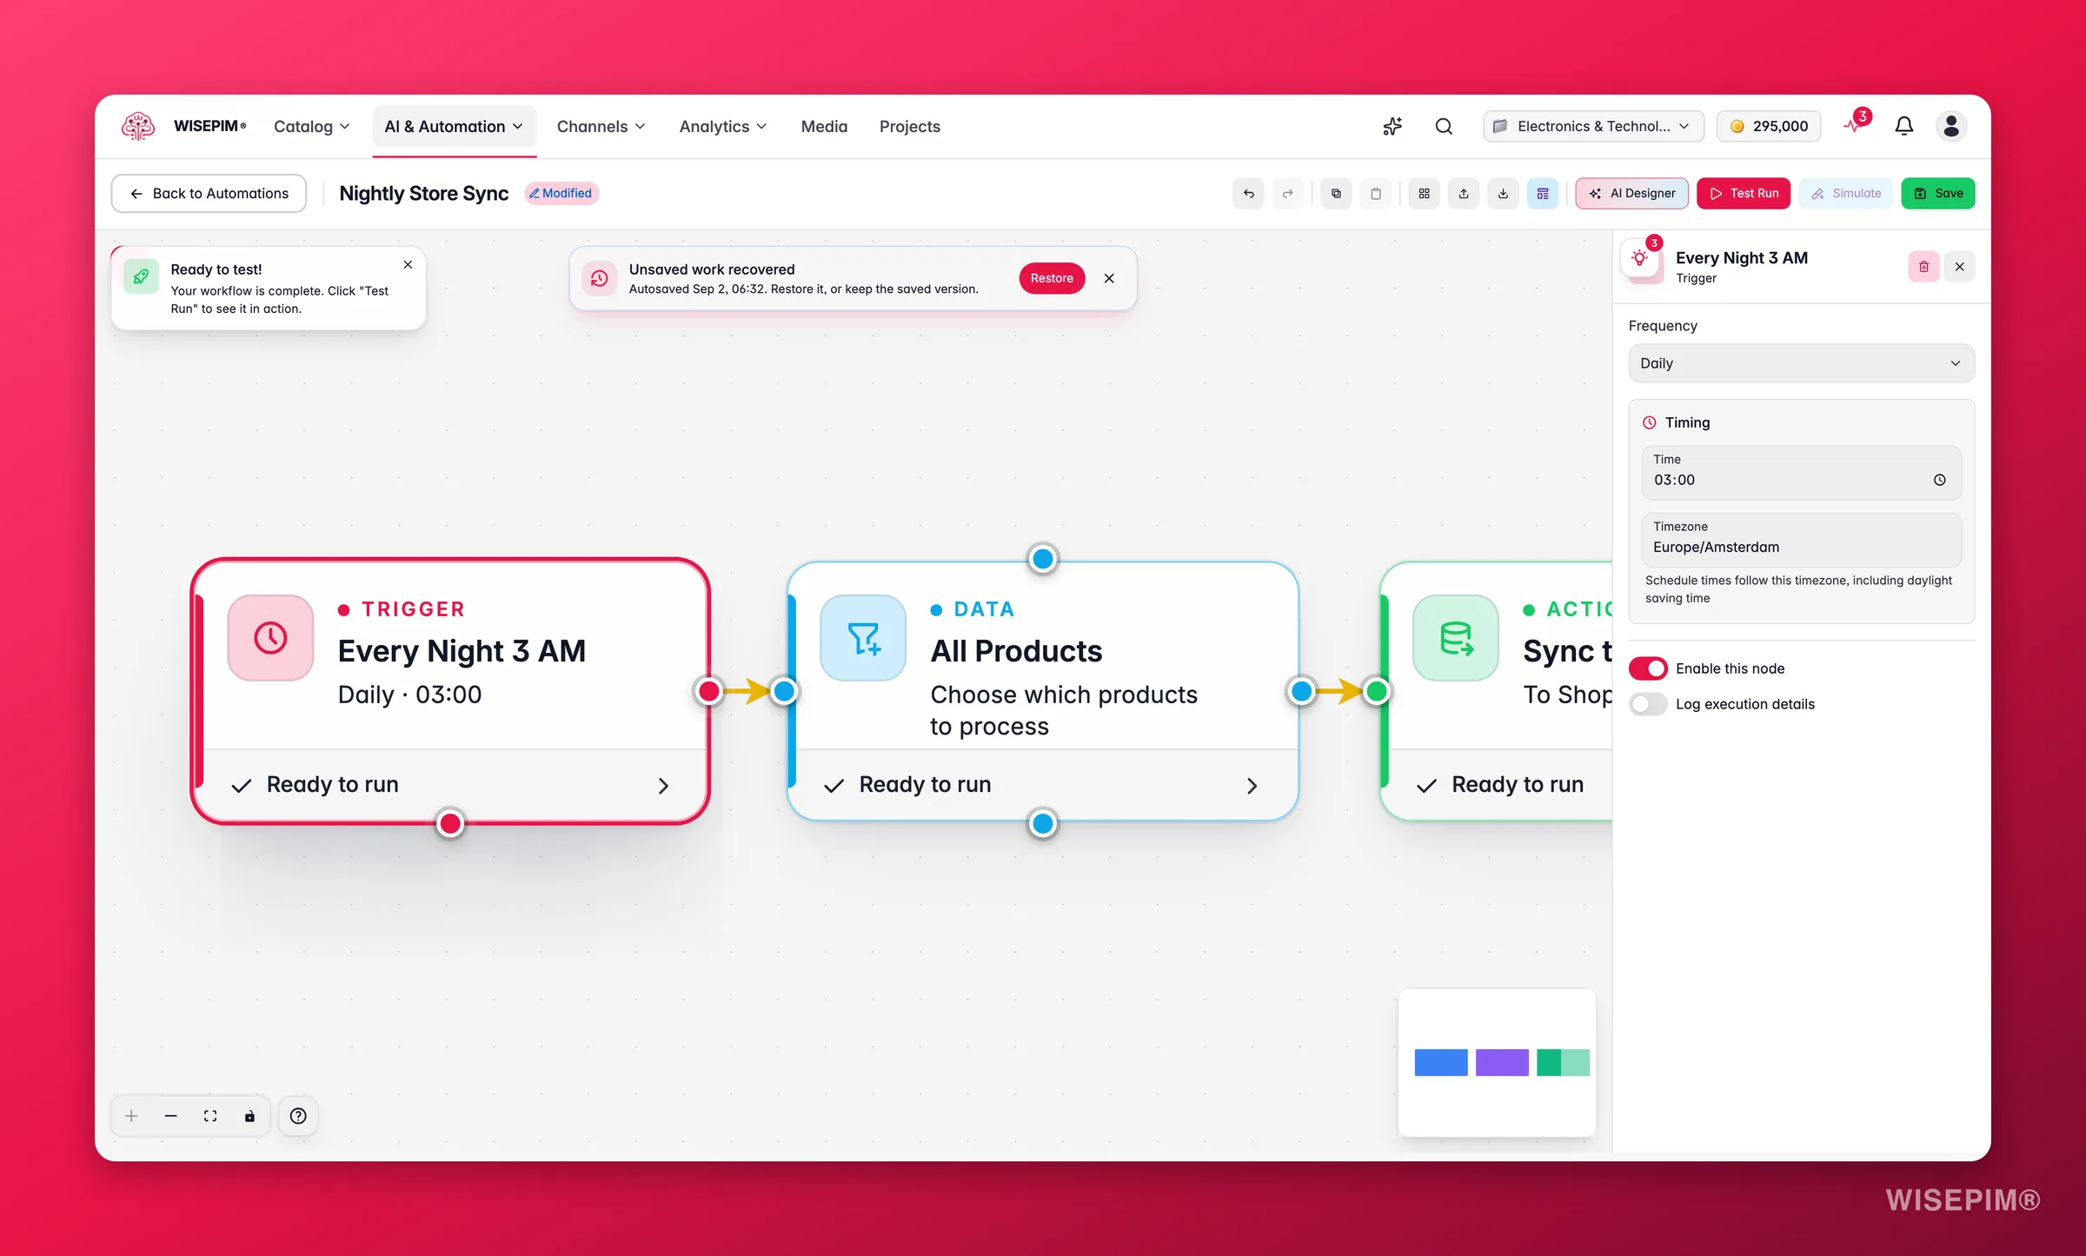The width and height of the screenshot is (2086, 1256).
Task: Click the export upload-arrow icon
Action: click(x=1464, y=193)
